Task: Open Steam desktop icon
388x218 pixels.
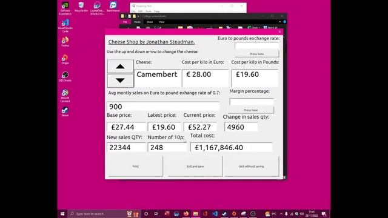Action: (65, 111)
